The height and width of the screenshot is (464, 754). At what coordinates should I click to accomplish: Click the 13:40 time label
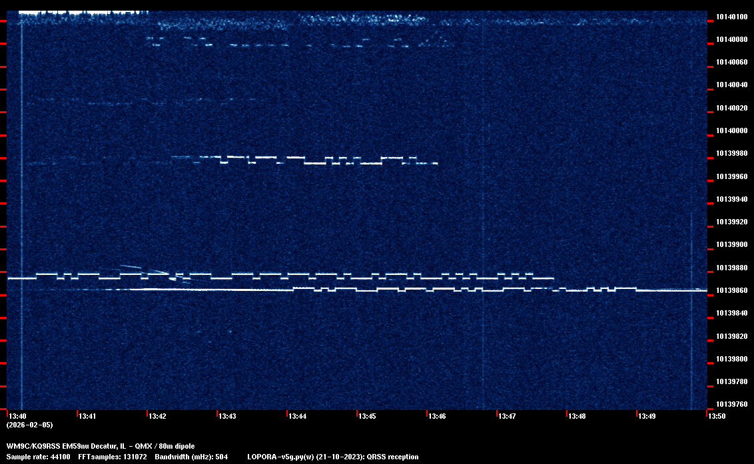[18, 417]
